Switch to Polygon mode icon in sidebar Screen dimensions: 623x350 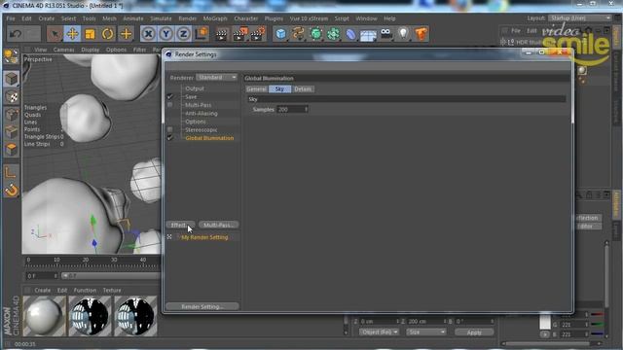(12, 150)
